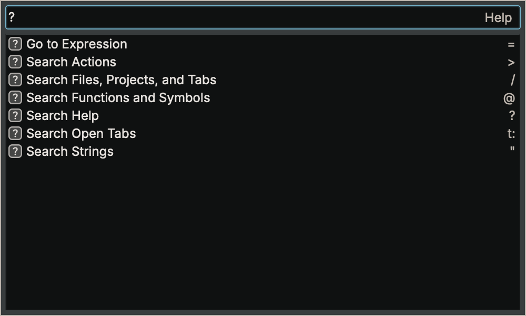Viewport: 526px width, 316px height.
Task: Click the badge icon beside Search Functions and Symbols
Action: (14, 98)
